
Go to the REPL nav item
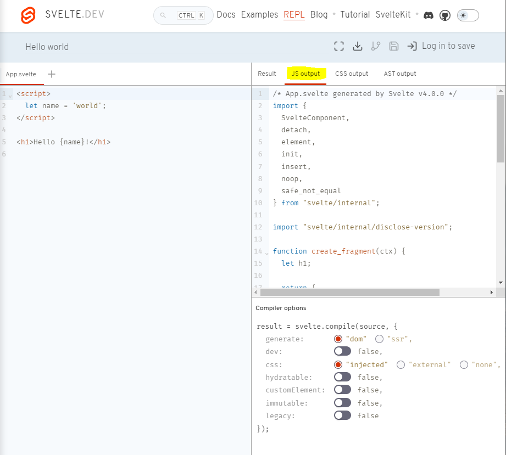point(294,15)
